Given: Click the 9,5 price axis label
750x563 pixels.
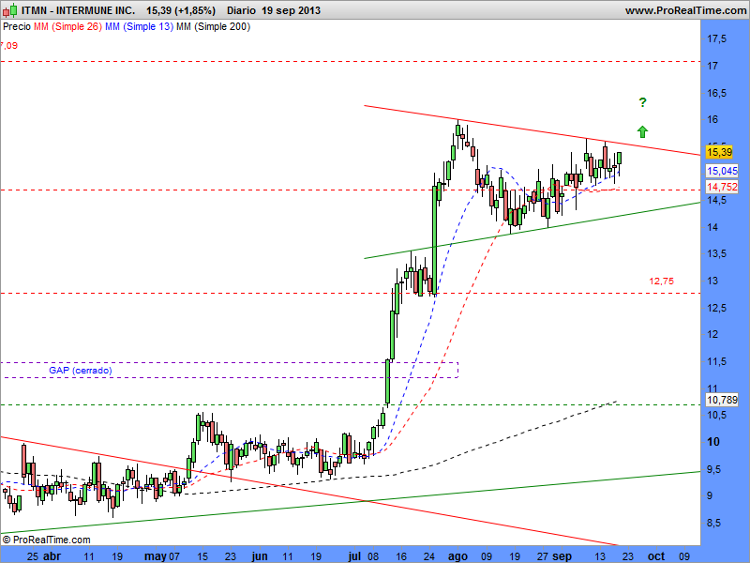Looking at the screenshot, I should (713, 470).
